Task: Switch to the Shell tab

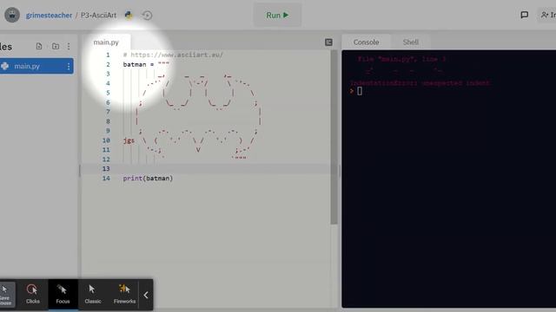Action: (x=411, y=42)
